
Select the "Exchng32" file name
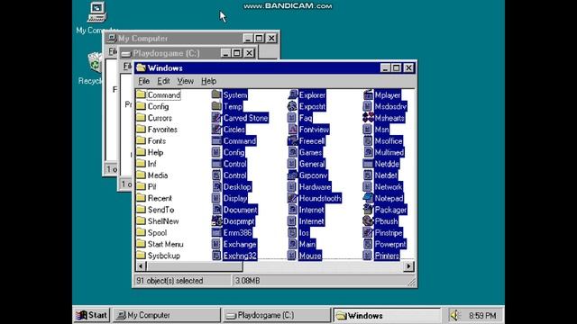(240, 256)
